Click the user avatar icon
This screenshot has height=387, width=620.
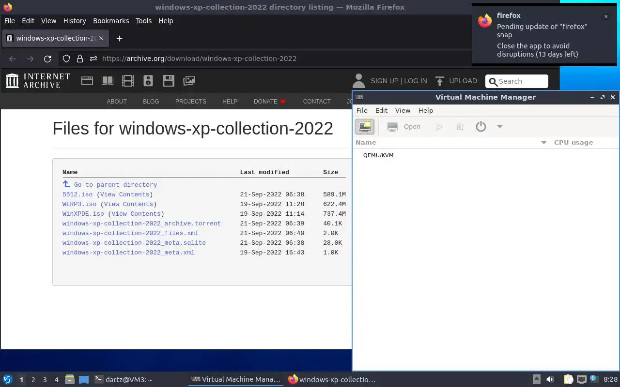tap(358, 81)
